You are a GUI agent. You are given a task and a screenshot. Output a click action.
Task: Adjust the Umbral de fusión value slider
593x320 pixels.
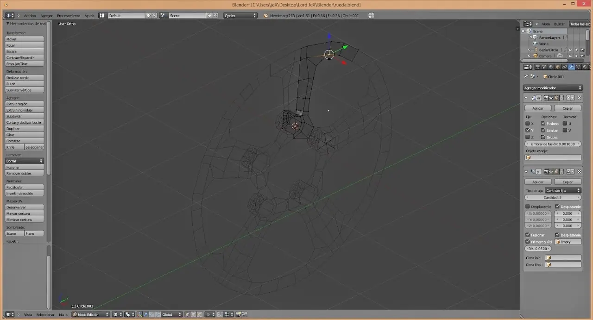(553, 144)
